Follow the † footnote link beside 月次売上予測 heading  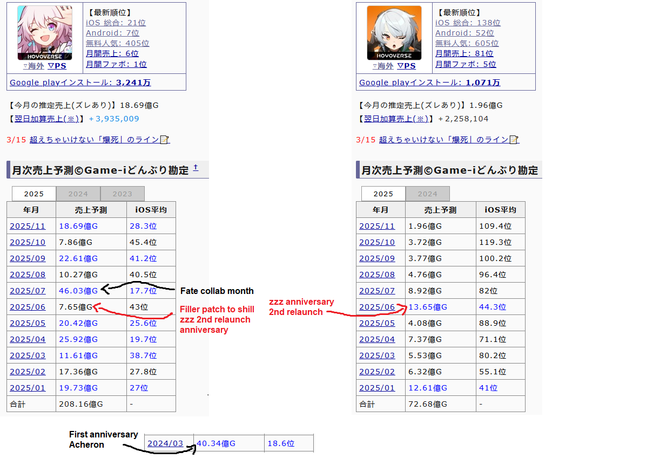(x=196, y=168)
